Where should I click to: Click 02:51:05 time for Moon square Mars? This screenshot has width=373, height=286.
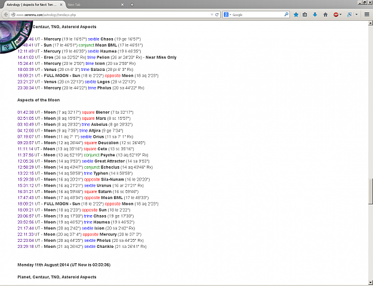(x=26, y=119)
